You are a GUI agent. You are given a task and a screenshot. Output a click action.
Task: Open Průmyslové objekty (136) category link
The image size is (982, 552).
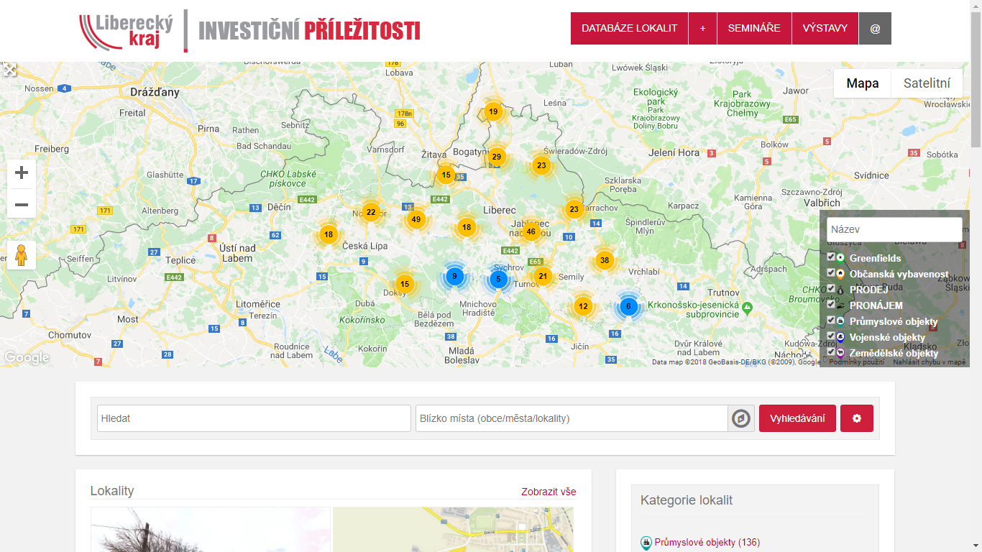point(707,542)
